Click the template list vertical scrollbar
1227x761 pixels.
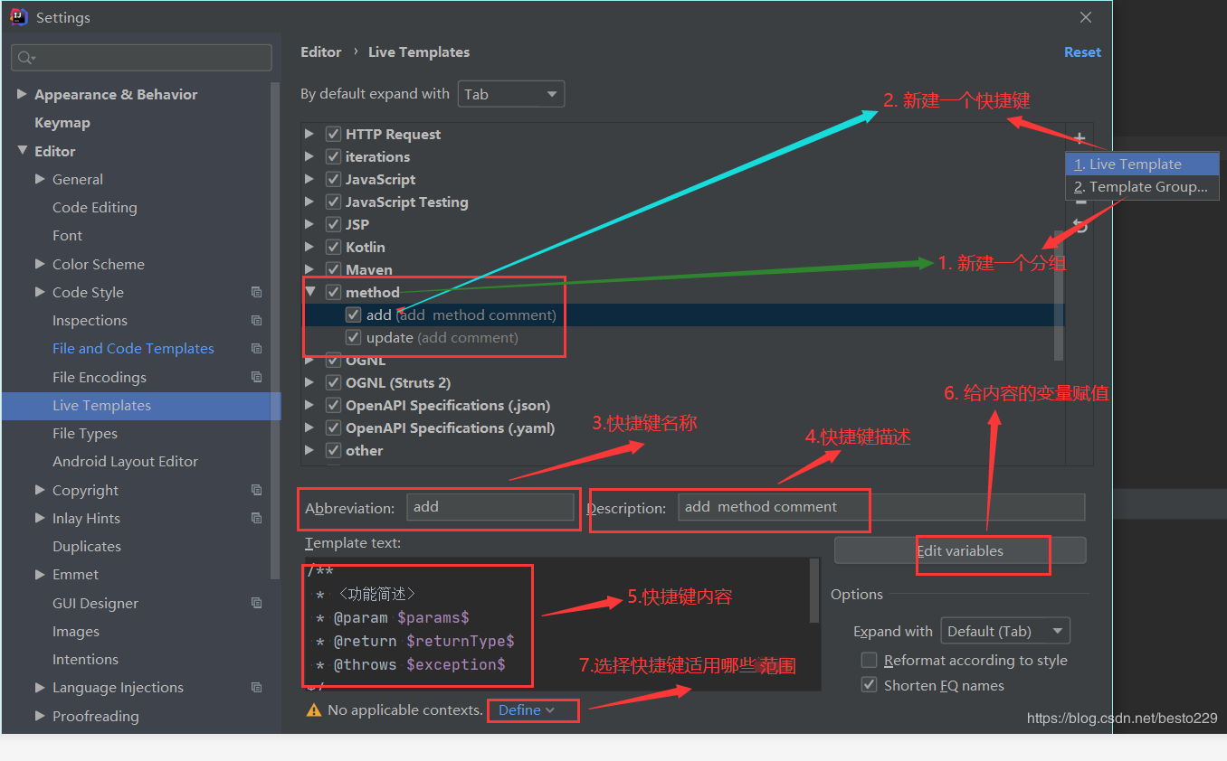[1060, 296]
